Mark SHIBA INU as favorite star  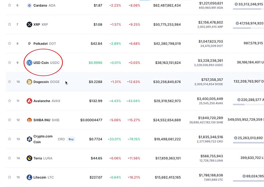pyautogui.click(x=9, y=120)
